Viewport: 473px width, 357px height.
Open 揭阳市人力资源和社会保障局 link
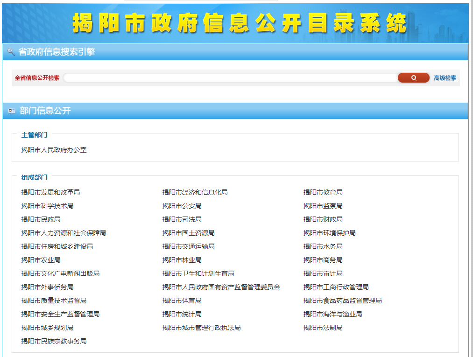pos(64,233)
